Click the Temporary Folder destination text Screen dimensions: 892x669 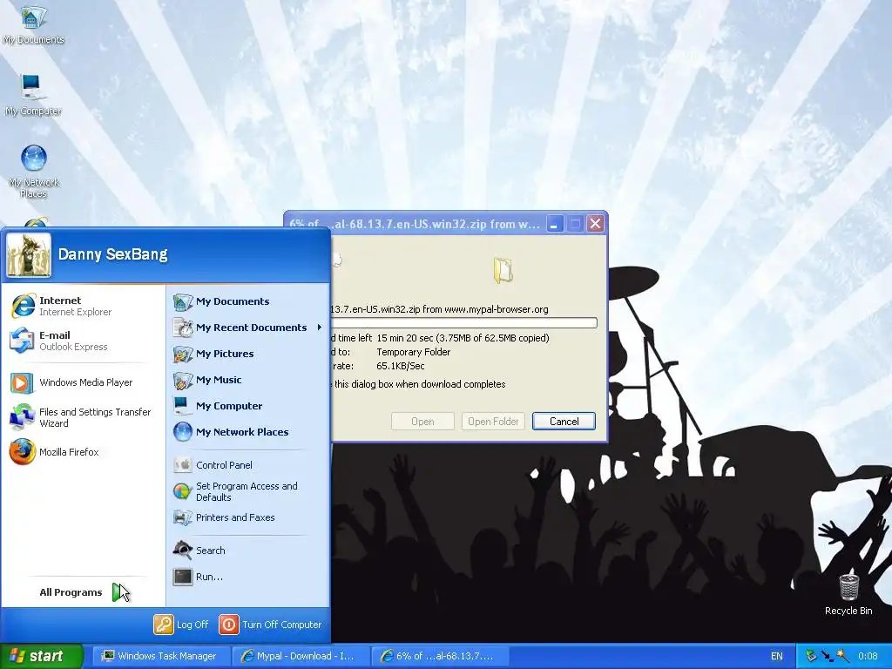click(414, 352)
